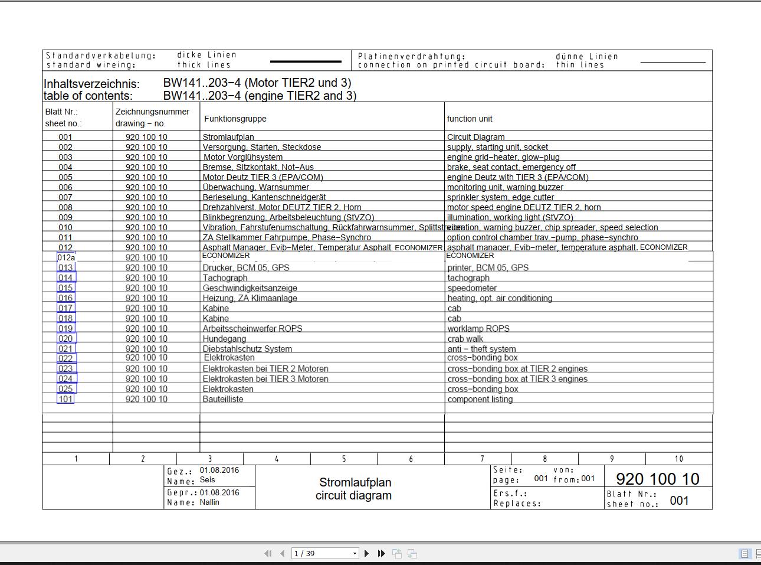
Task: Open sheet link 013
Action: [x=65, y=267]
